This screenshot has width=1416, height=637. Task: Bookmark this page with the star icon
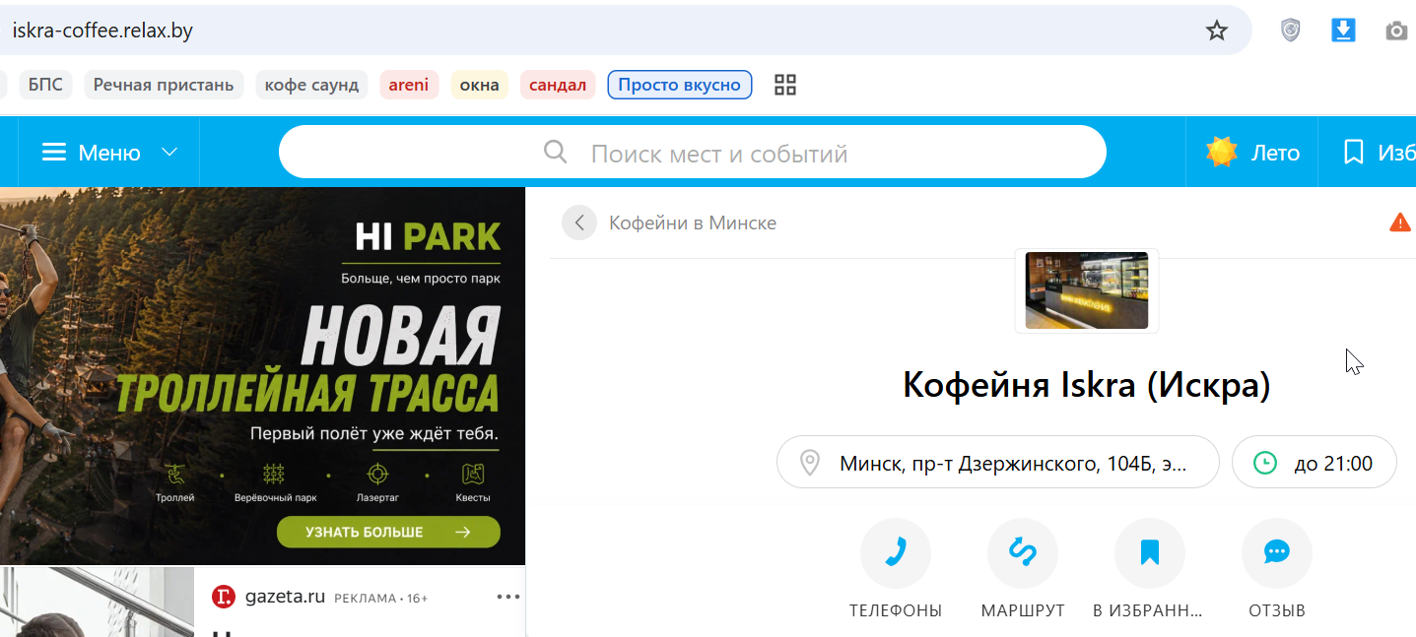pos(1217,31)
